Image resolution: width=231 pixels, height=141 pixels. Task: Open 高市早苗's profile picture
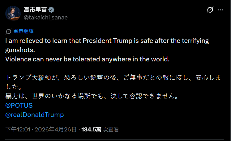(13, 13)
